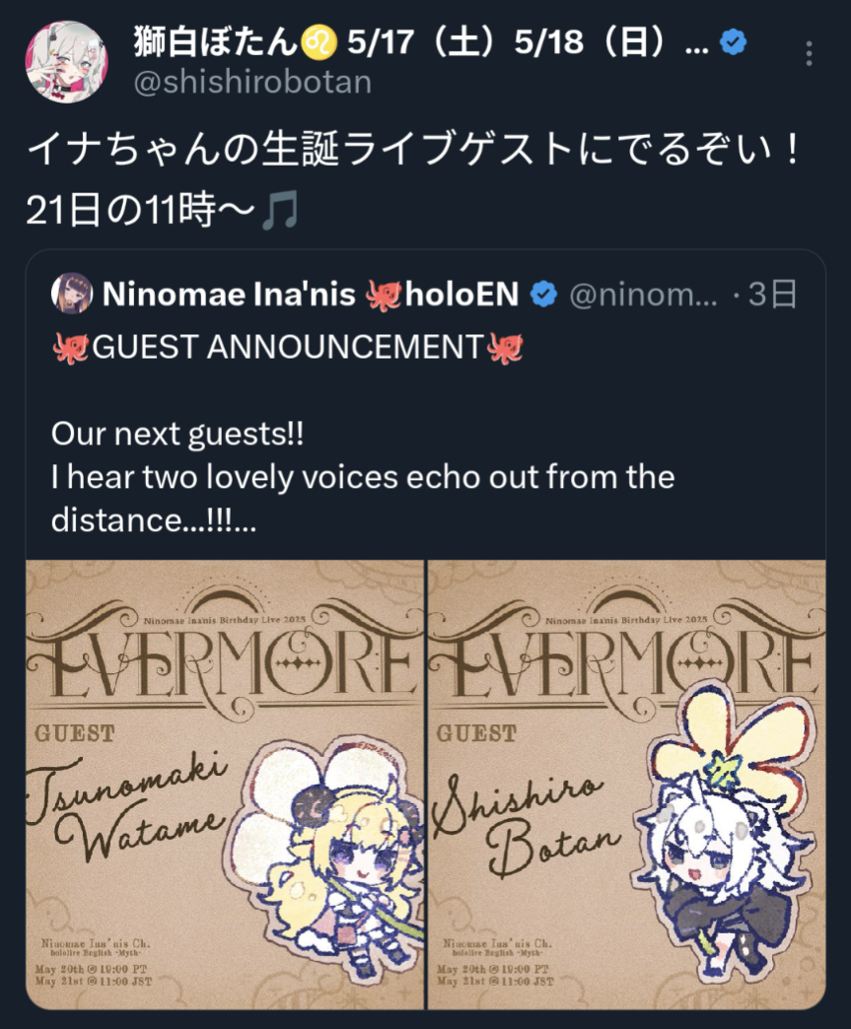This screenshot has height=1029, width=851.
Task: Click the Leo zodiac emoji in display name
Action: [x=319, y=43]
